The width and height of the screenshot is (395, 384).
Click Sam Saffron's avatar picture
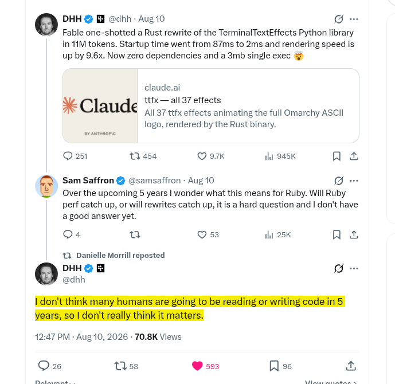pos(46,186)
